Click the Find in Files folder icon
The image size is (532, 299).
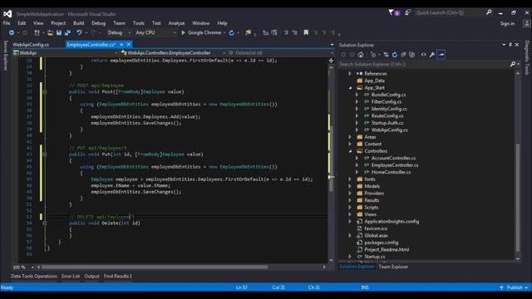pos(249,32)
